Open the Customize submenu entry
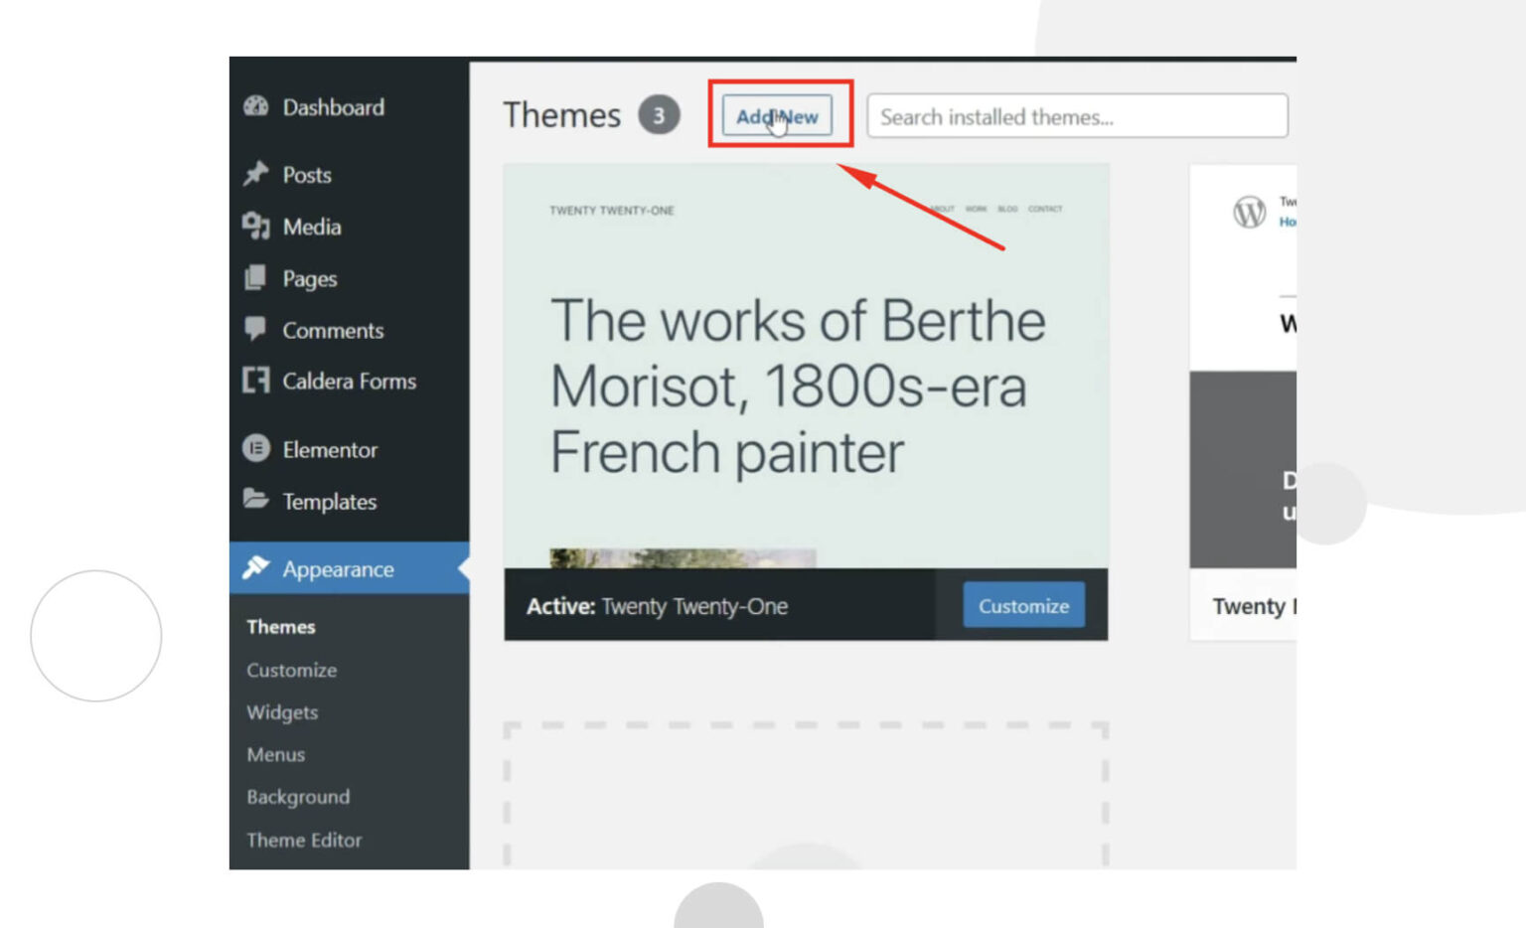 pos(290,671)
